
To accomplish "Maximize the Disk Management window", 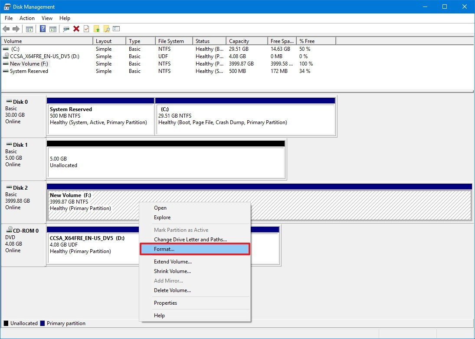I will pos(445,7).
